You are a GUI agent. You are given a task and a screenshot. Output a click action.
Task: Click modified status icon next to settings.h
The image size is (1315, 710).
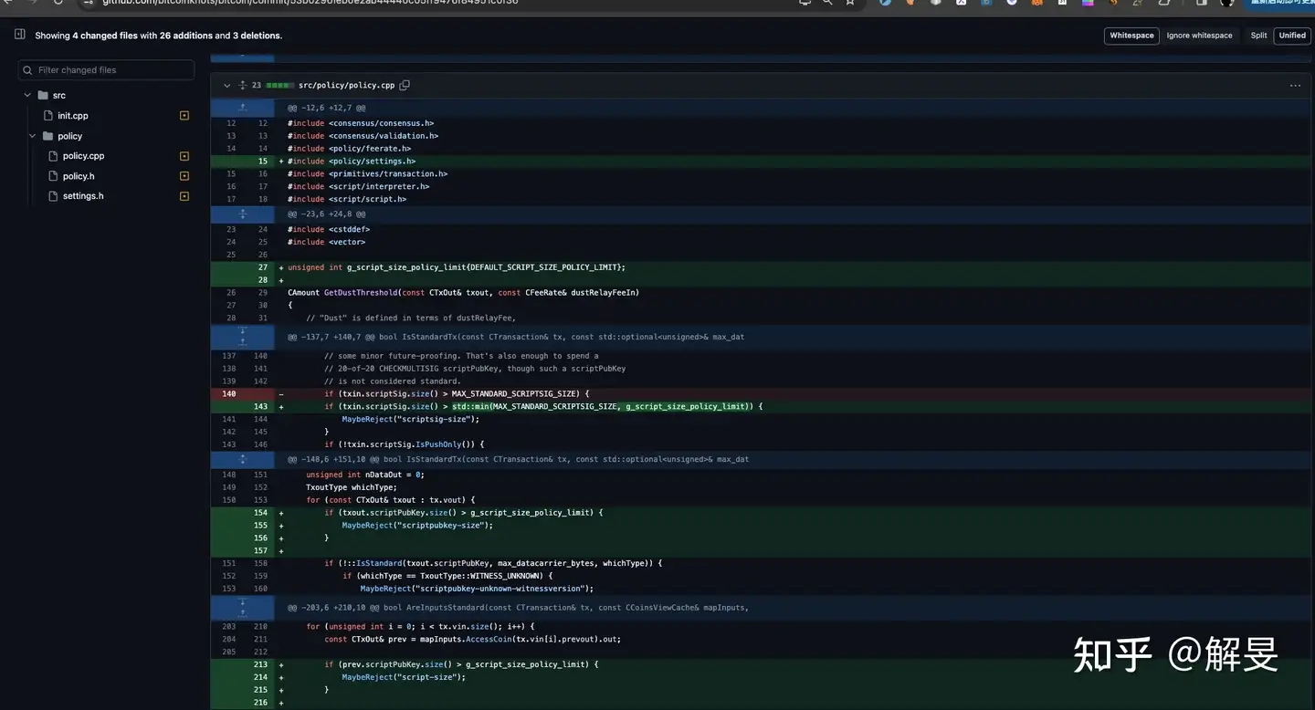184,196
